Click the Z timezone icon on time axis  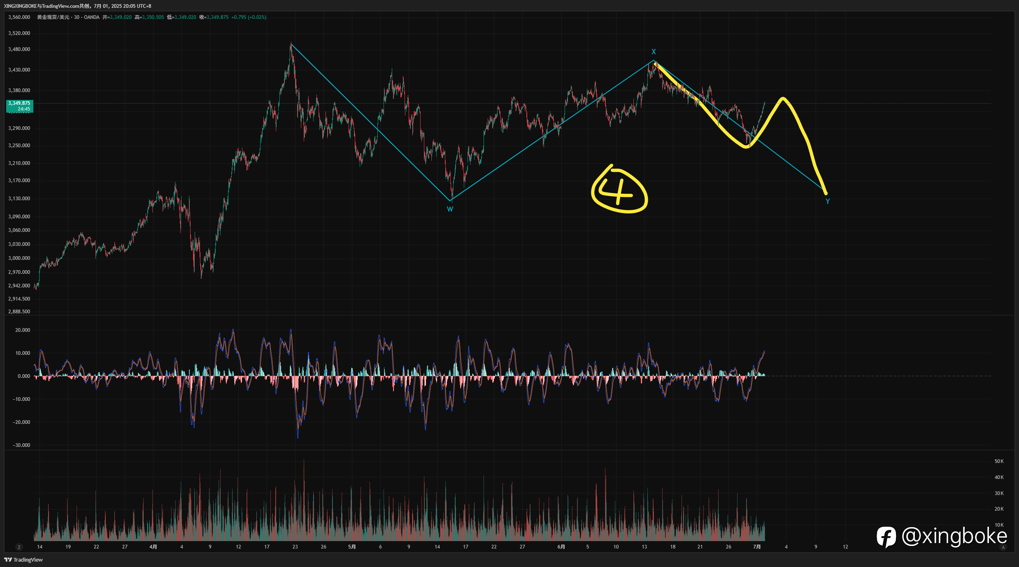coord(19,547)
